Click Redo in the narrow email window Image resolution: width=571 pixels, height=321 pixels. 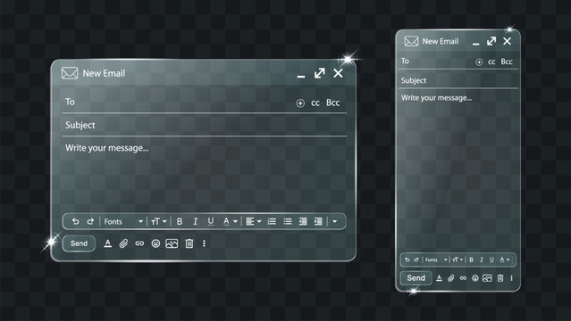(416, 259)
